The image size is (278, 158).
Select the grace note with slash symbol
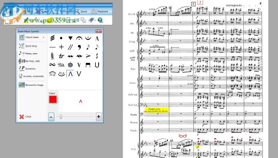click(x=88, y=47)
